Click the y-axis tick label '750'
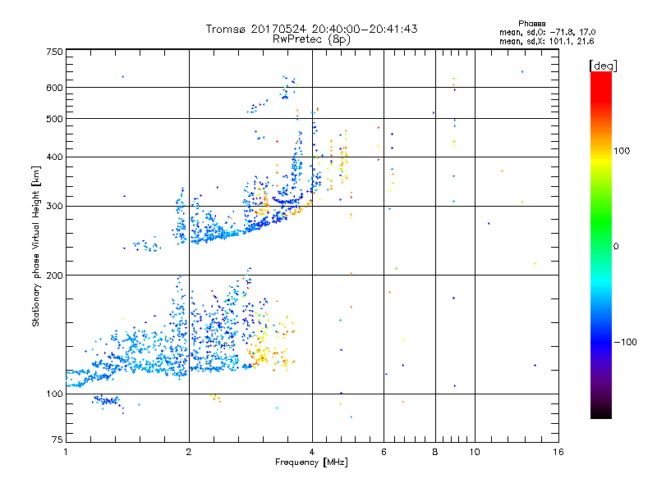Viewport: 657px width, 492px height. [x=54, y=52]
